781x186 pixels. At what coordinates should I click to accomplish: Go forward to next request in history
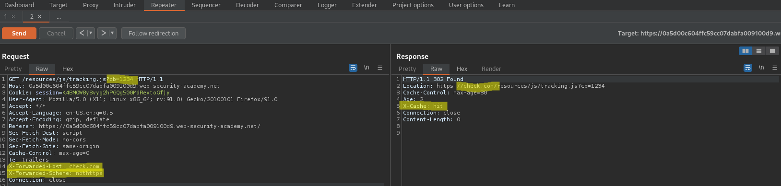103,33
